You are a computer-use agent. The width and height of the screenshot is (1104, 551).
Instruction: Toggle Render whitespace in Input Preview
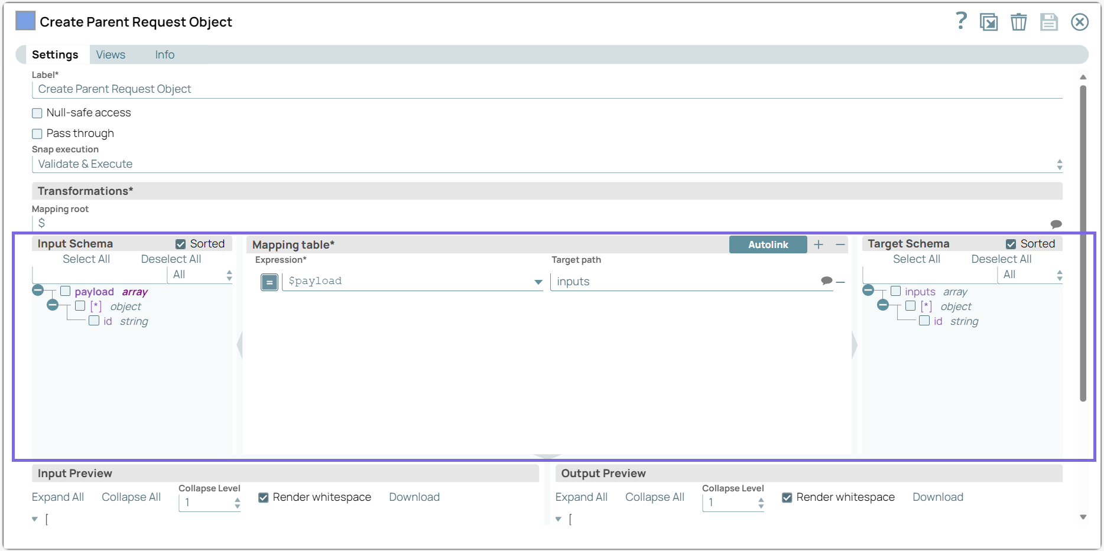tap(264, 498)
